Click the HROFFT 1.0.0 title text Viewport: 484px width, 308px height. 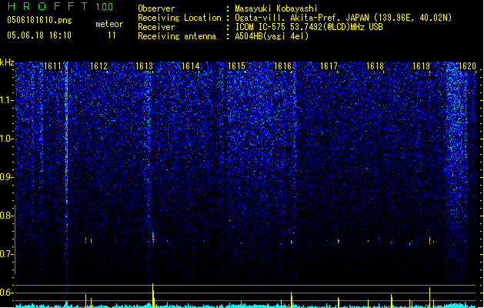point(61,6)
